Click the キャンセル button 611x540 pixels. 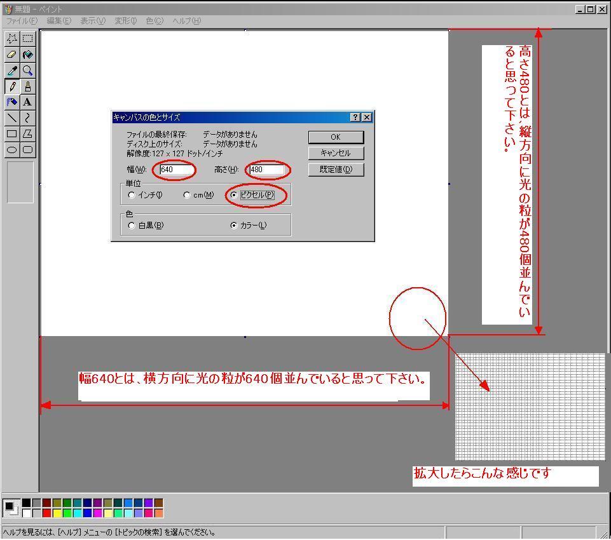[336, 153]
